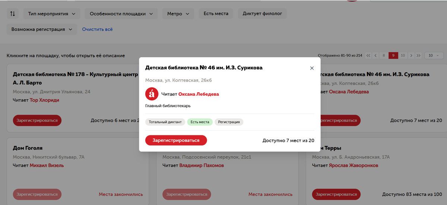Close the Детская библиотека № 46 popup
Image resolution: width=447 pixels, height=205 pixels.
312,68
